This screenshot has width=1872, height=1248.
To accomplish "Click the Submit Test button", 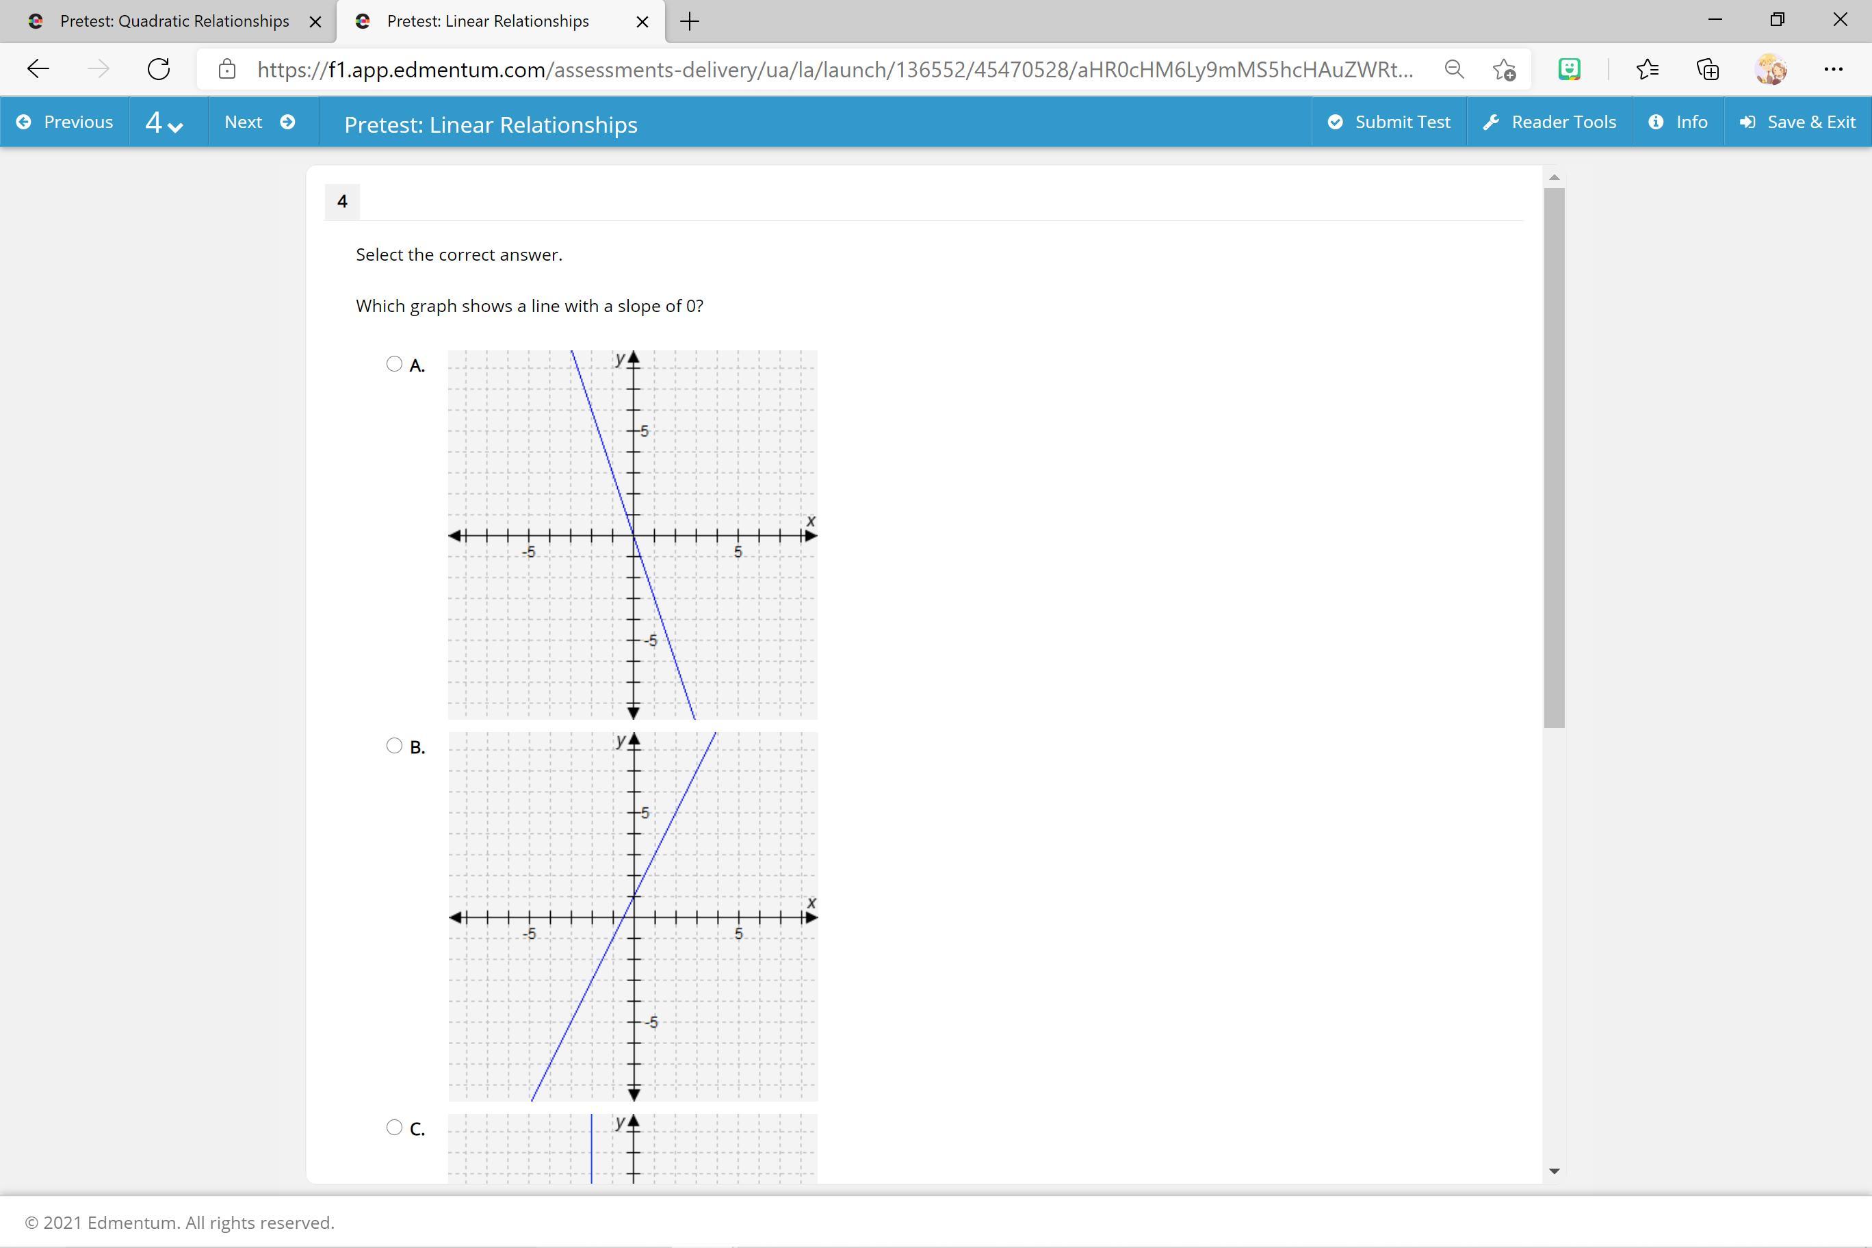I will click(x=1389, y=122).
